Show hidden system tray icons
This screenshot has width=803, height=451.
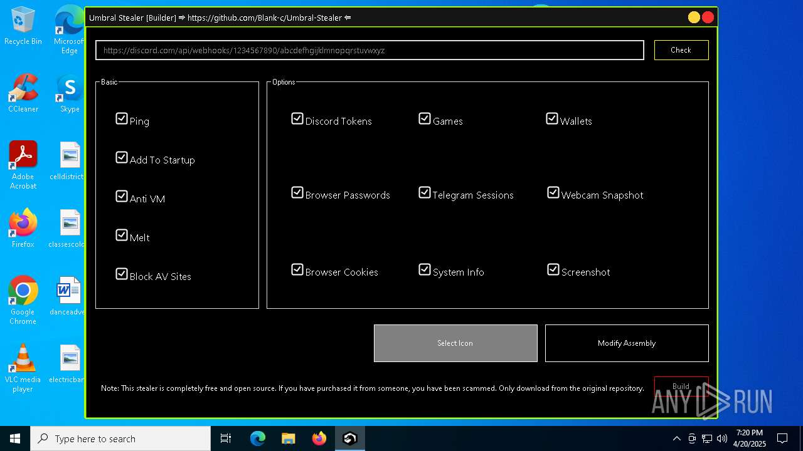point(676,438)
